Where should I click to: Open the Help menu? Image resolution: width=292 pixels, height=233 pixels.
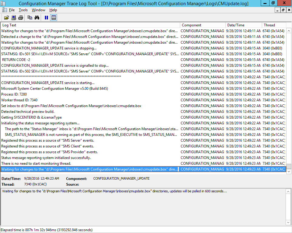53,10
